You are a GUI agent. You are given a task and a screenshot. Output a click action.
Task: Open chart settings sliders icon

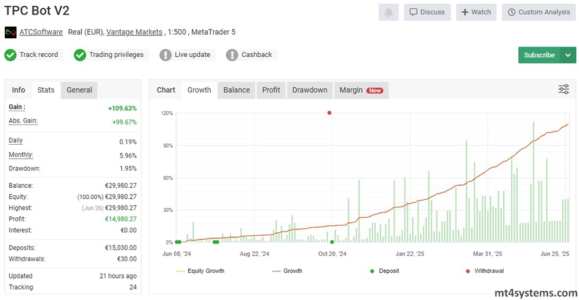[x=563, y=89]
